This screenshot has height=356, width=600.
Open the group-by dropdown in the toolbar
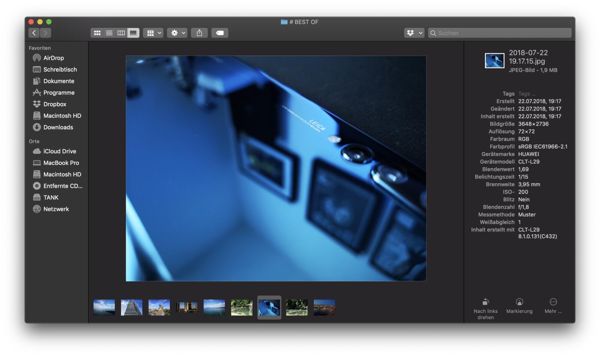(x=153, y=33)
